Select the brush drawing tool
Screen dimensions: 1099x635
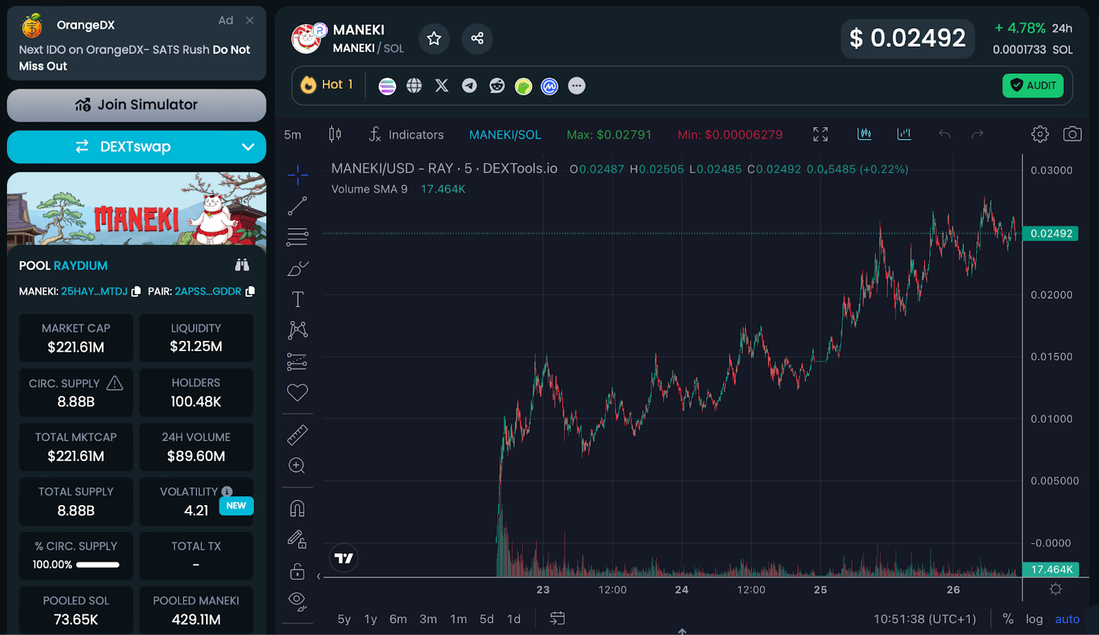tap(297, 268)
